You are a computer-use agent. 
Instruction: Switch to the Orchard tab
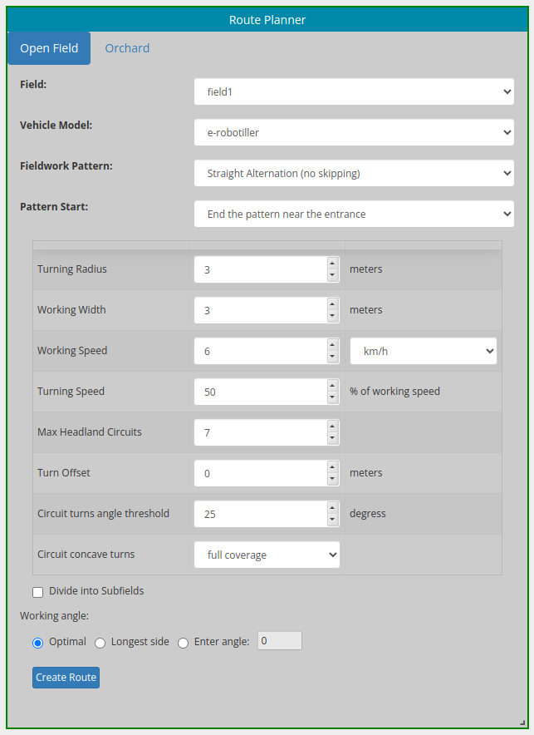pyautogui.click(x=127, y=48)
